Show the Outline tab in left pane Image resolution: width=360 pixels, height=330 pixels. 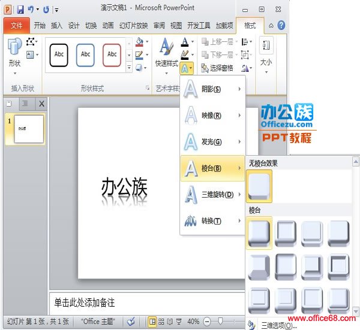pos(25,104)
